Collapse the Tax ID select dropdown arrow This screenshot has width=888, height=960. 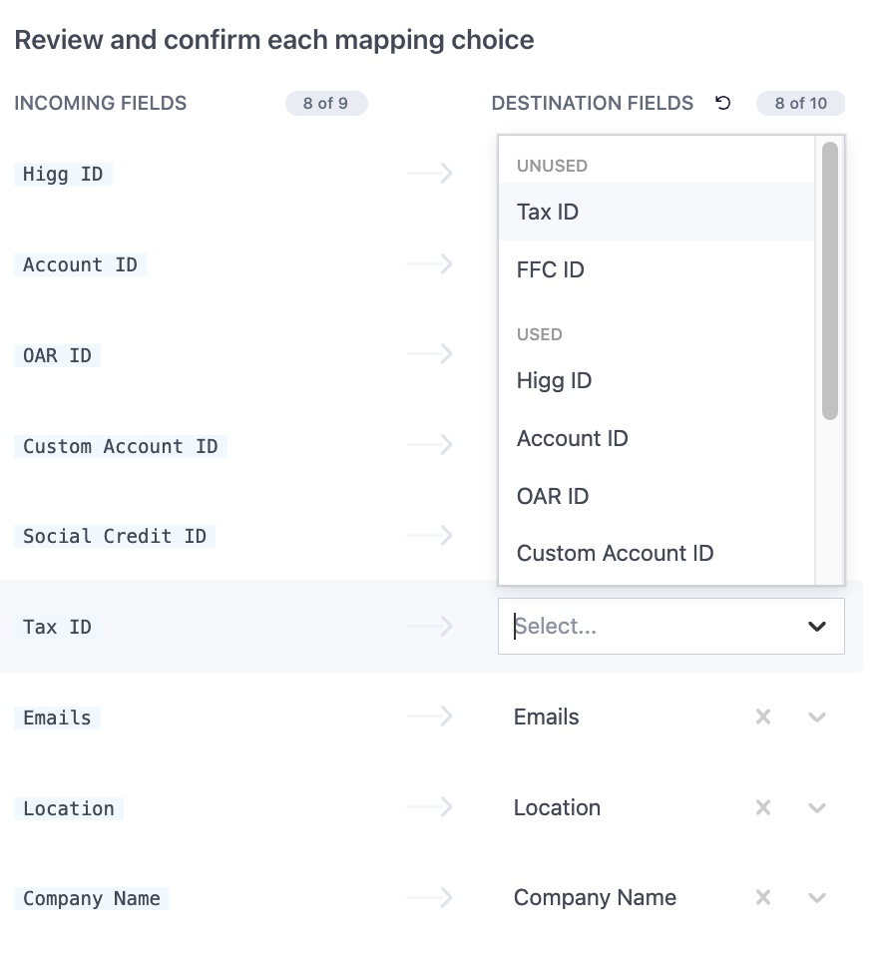tap(817, 627)
